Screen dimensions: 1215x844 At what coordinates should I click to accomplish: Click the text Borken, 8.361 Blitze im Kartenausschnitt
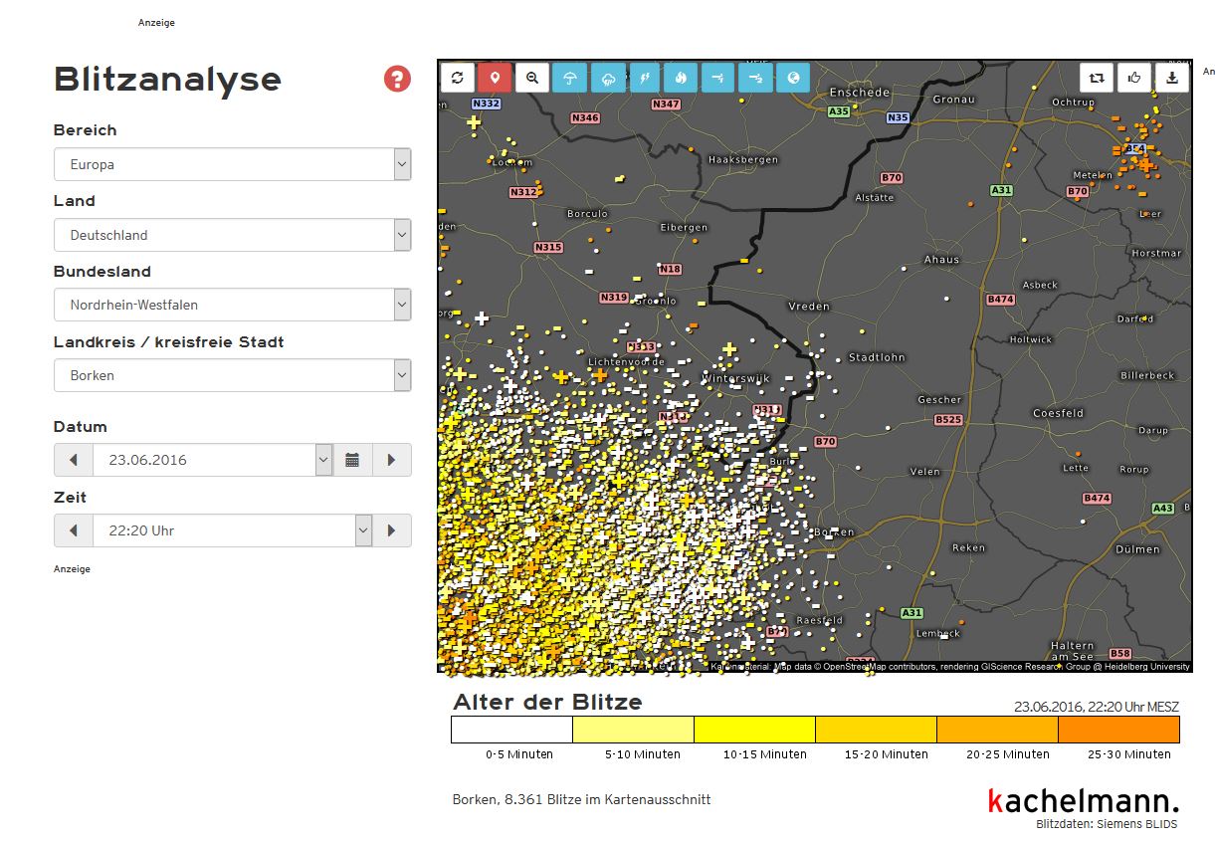click(x=581, y=799)
